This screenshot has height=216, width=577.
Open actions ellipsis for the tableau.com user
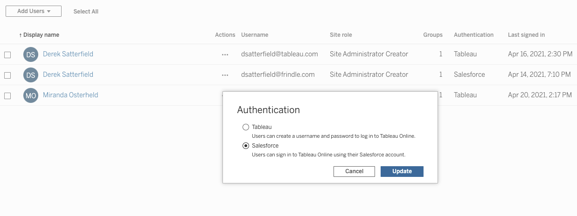pyautogui.click(x=225, y=54)
